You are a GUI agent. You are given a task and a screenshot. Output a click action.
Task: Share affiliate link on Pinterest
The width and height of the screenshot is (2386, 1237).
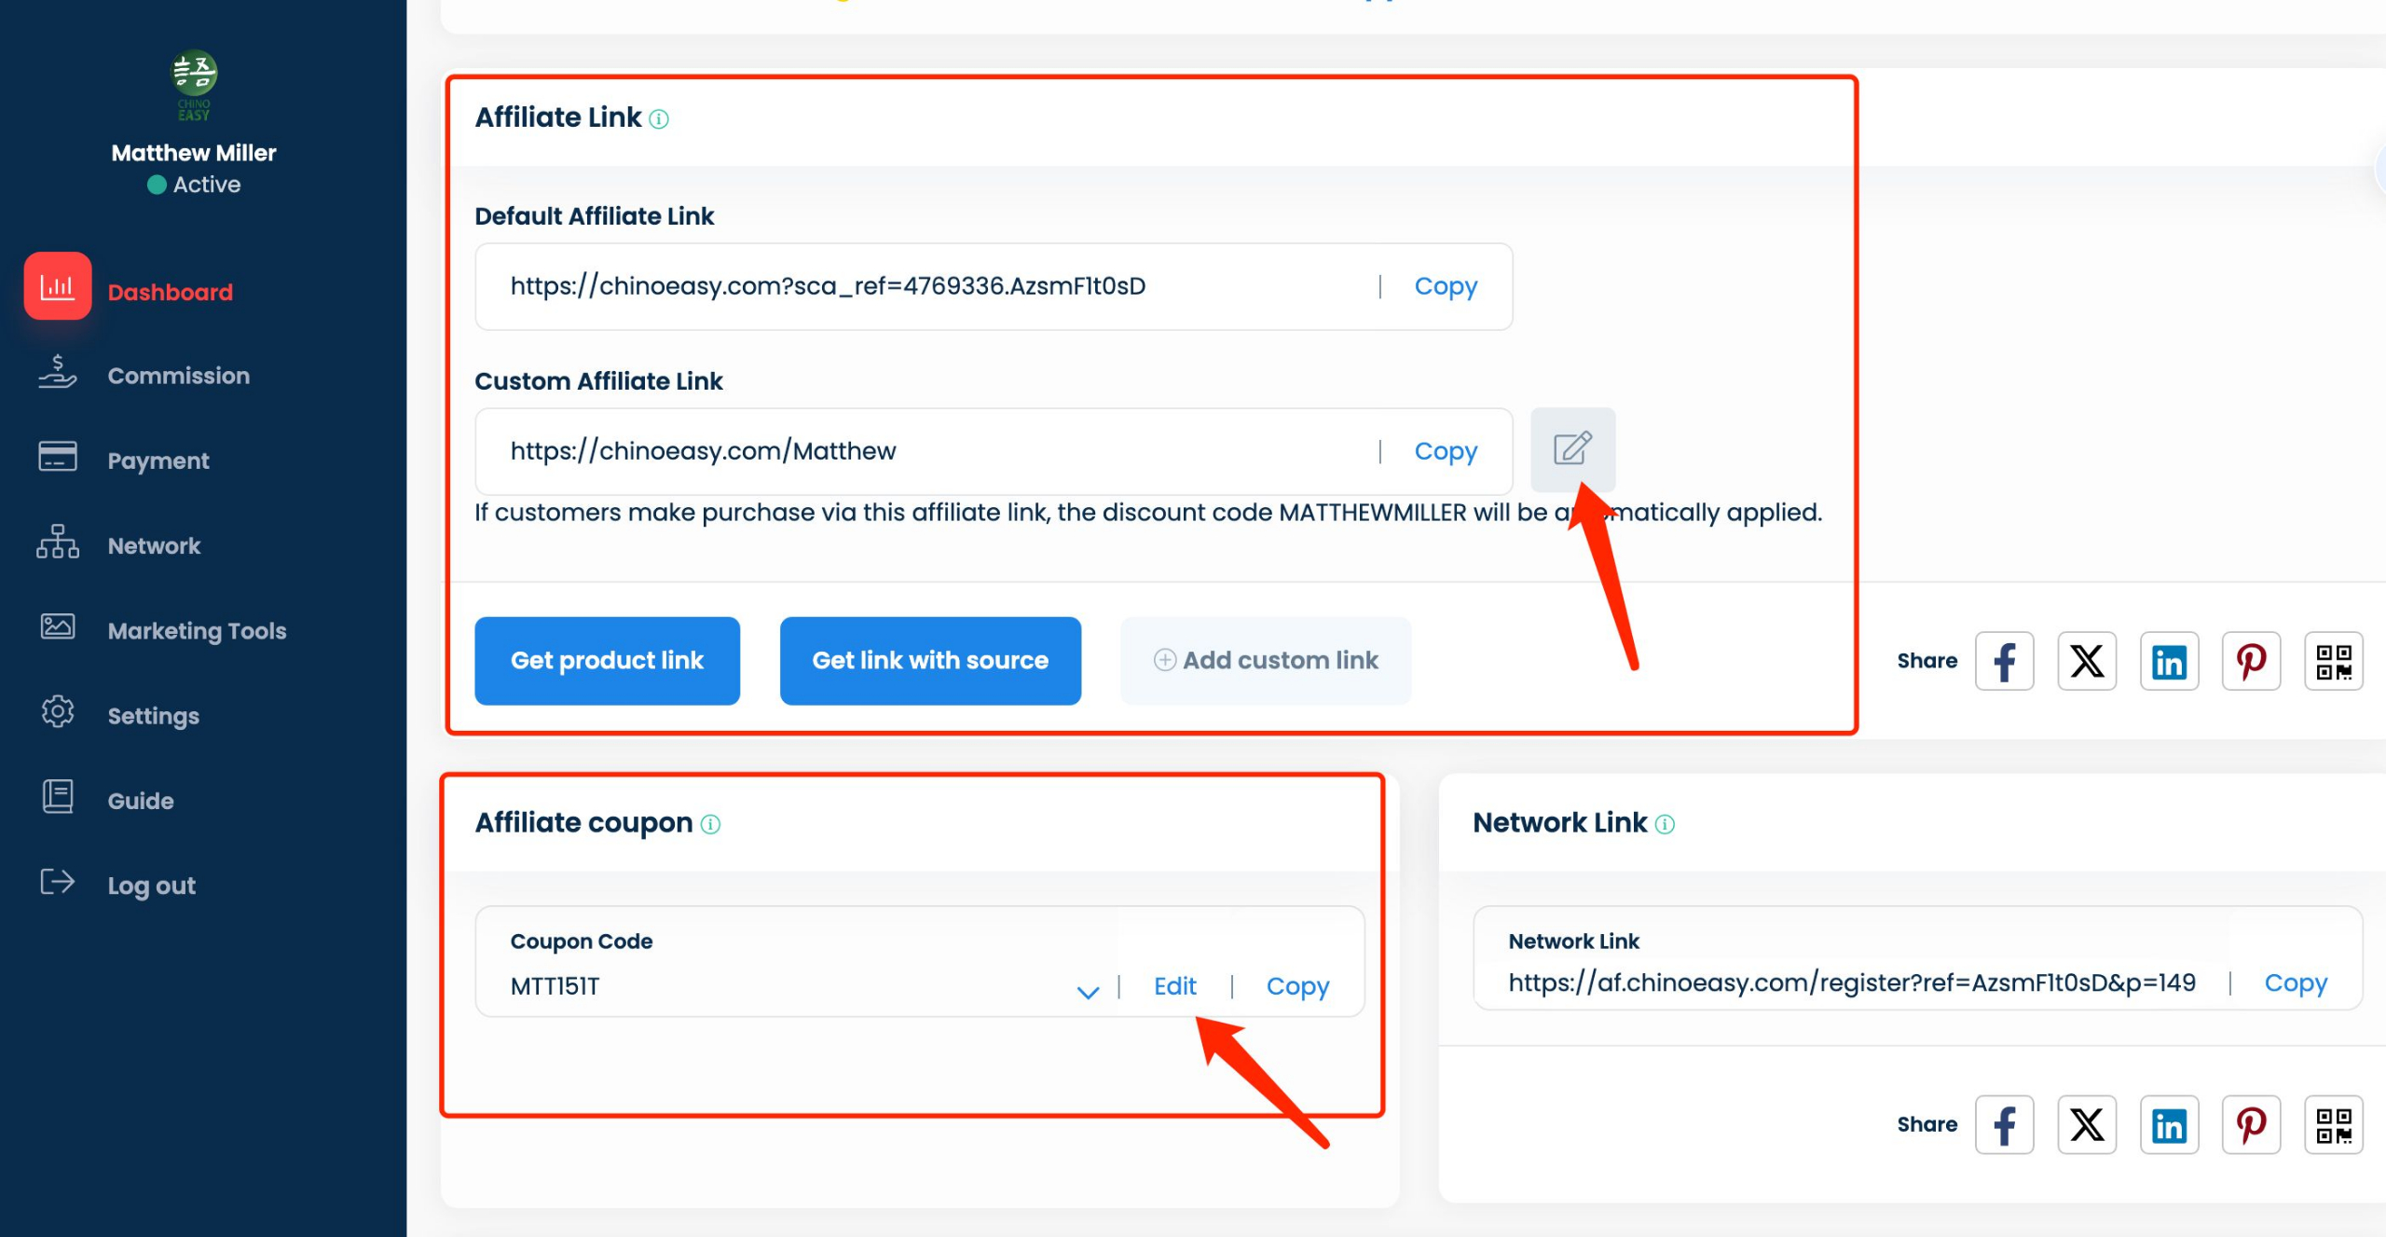(x=2251, y=661)
